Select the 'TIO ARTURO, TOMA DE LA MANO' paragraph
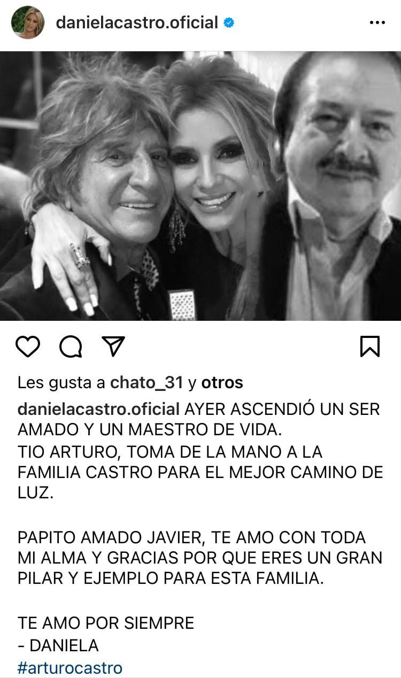This screenshot has height=678, width=401. [200, 472]
